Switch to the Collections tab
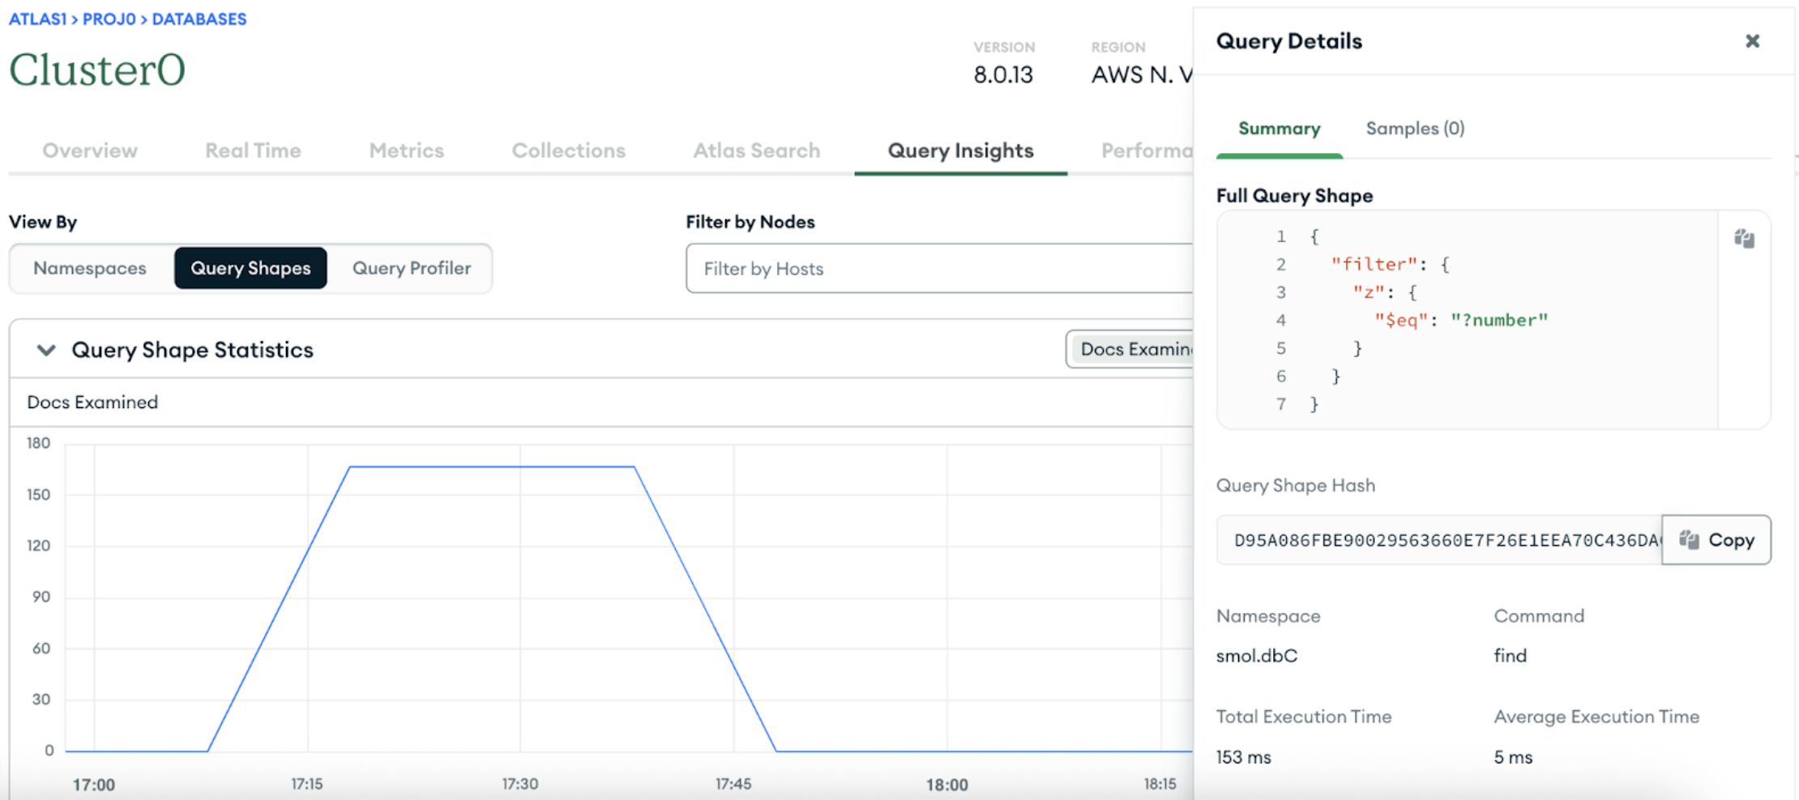 coord(568,151)
